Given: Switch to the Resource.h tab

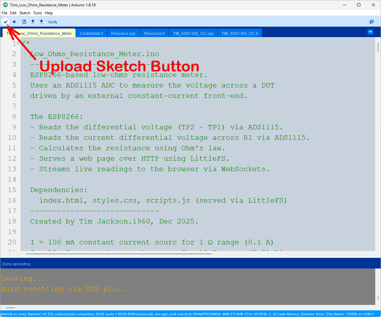Looking at the screenshot, I should [154, 33].
